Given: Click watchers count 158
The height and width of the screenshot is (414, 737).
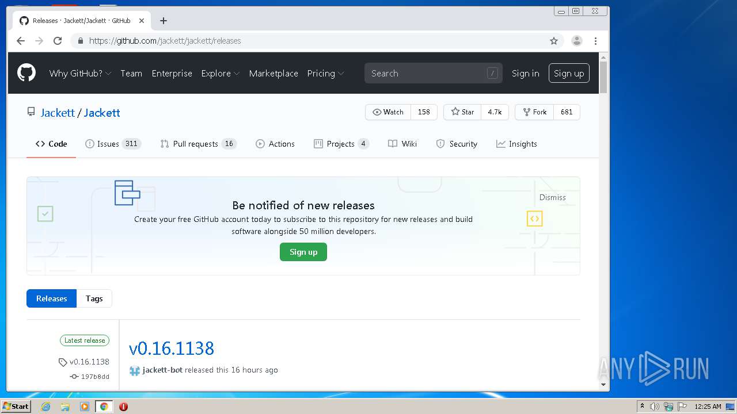Looking at the screenshot, I should (424, 112).
